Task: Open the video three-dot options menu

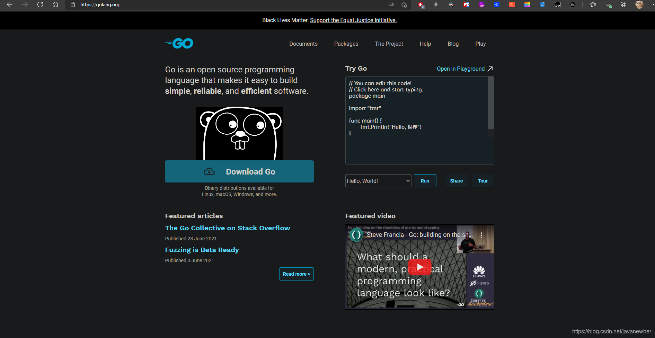Action: pyautogui.click(x=481, y=235)
